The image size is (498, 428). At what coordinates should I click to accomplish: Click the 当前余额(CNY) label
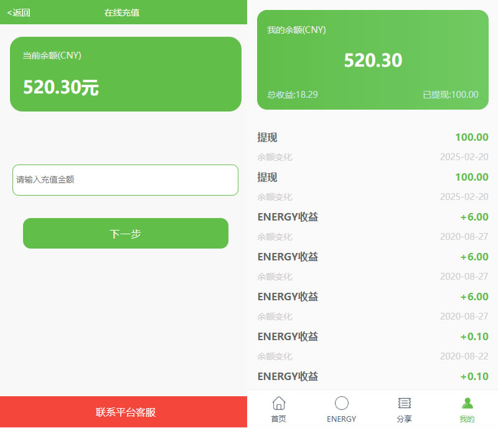point(52,55)
